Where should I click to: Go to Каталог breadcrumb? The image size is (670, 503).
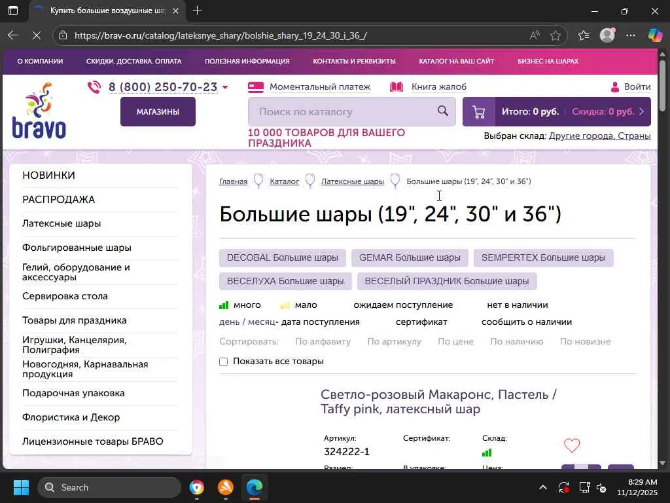coord(284,181)
